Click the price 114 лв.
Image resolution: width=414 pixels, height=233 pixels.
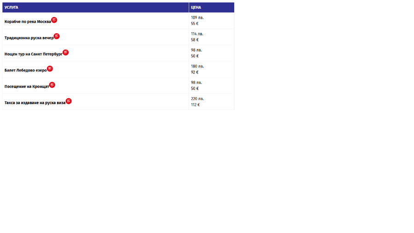197,34
